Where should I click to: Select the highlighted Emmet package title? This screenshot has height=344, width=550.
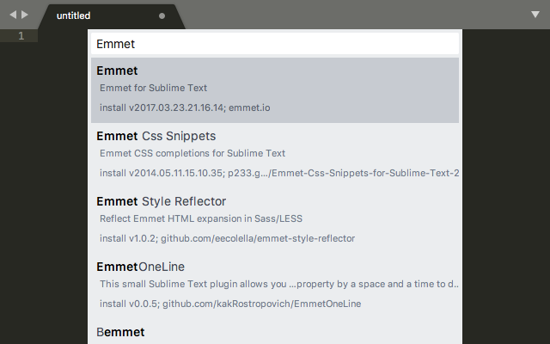pos(118,71)
